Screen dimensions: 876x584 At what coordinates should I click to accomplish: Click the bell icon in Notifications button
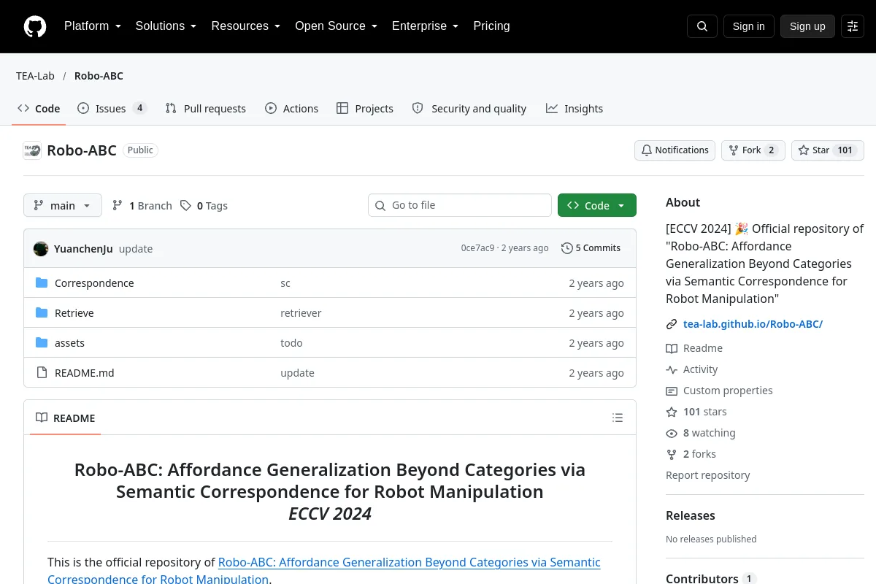647,150
